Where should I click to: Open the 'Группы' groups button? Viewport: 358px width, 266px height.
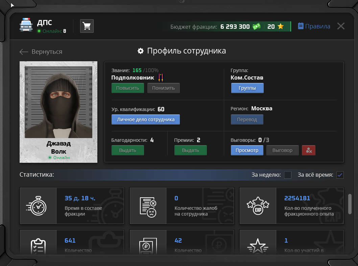tap(247, 88)
